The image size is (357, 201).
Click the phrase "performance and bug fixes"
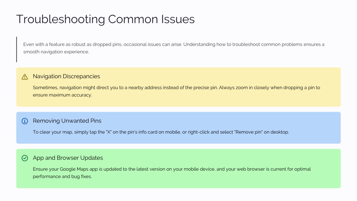point(62,177)
